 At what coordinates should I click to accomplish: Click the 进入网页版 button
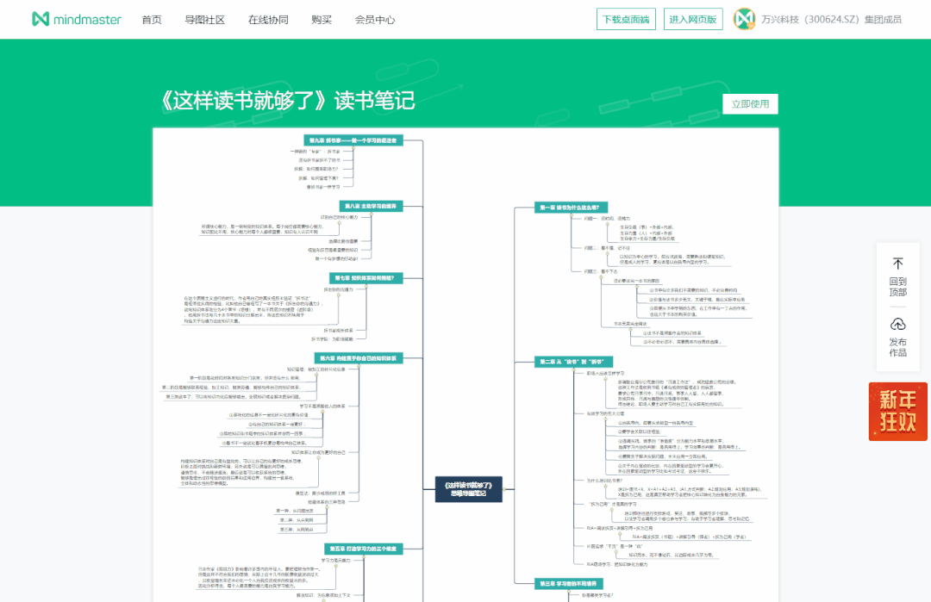tap(693, 19)
